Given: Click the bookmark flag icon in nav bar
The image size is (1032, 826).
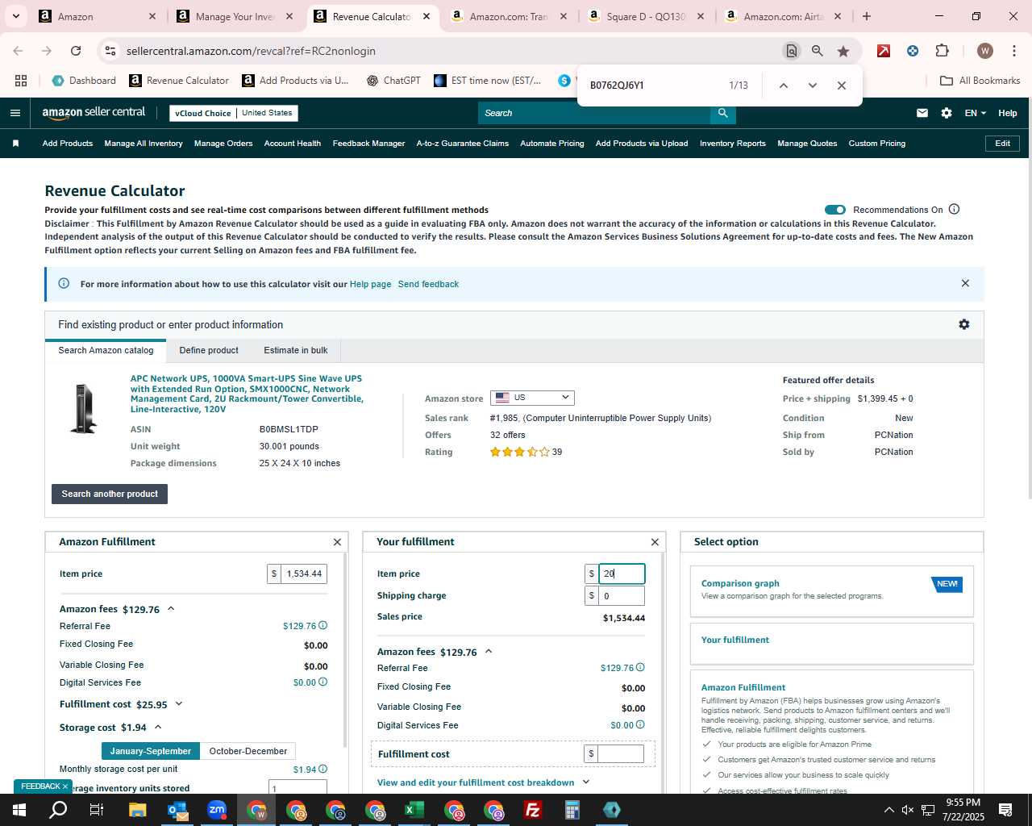Looking at the screenshot, I should [15, 144].
